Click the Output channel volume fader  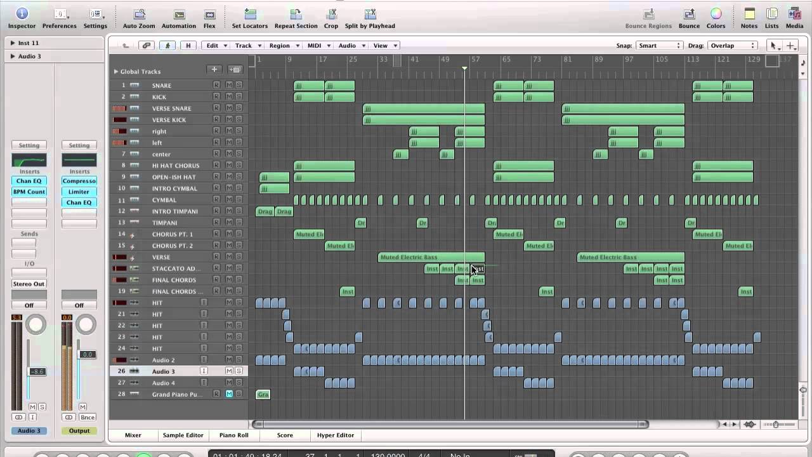click(88, 354)
